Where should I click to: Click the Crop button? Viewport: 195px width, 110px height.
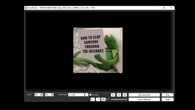point(168,95)
